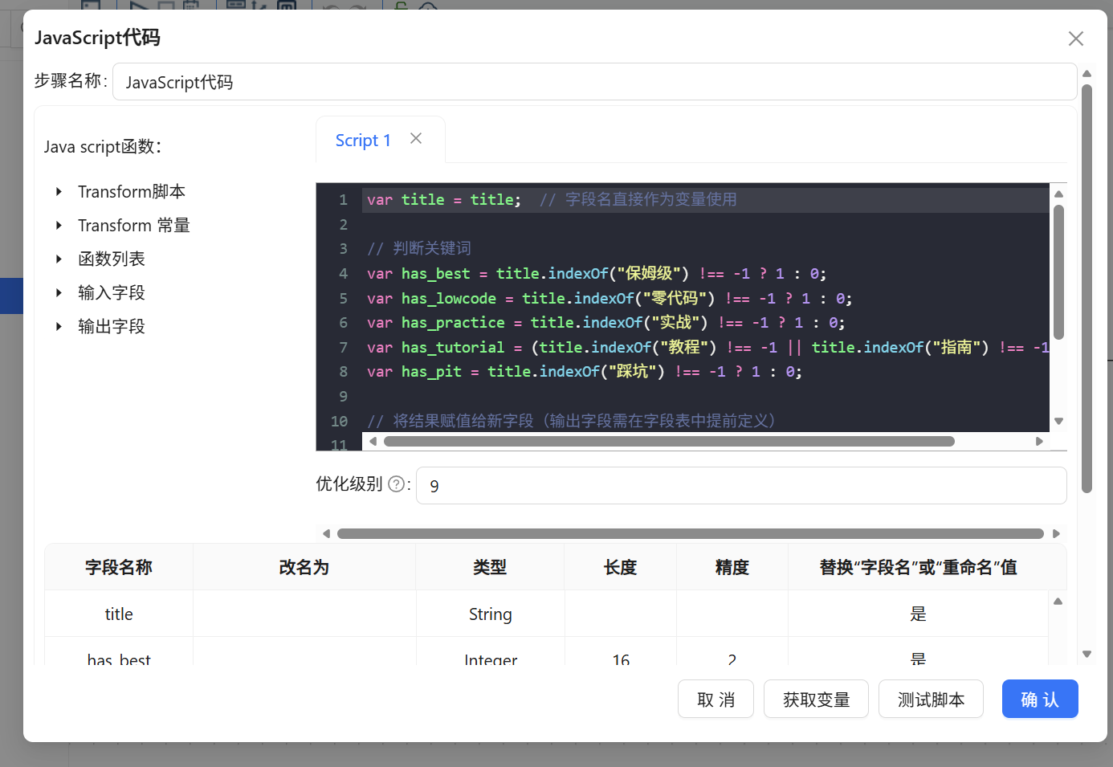Click code line 1 var title
Image resolution: width=1113 pixels, height=767 pixels.
click(552, 199)
